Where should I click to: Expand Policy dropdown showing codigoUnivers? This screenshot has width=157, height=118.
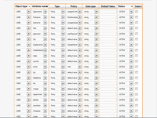[x=80, y=12]
